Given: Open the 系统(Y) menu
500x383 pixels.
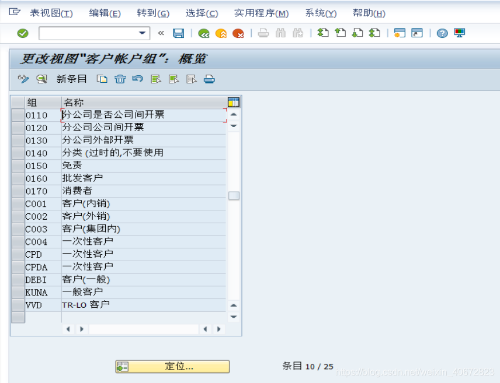Looking at the screenshot, I should click(321, 13).
